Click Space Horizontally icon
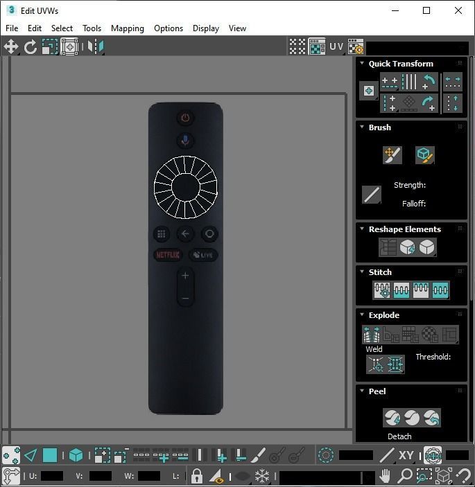 pos(453,82)
